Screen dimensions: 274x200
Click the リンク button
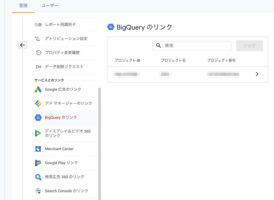(x=249, y=46)
